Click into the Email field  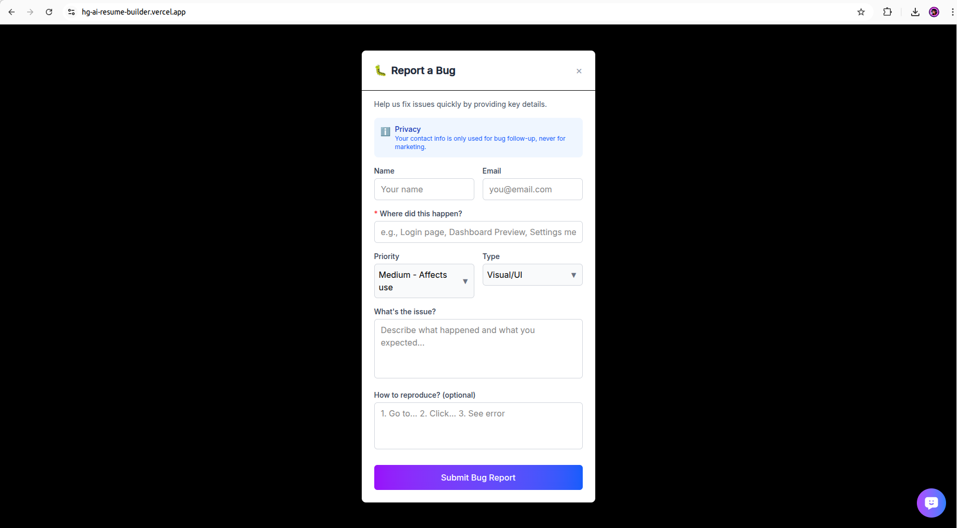532,189
